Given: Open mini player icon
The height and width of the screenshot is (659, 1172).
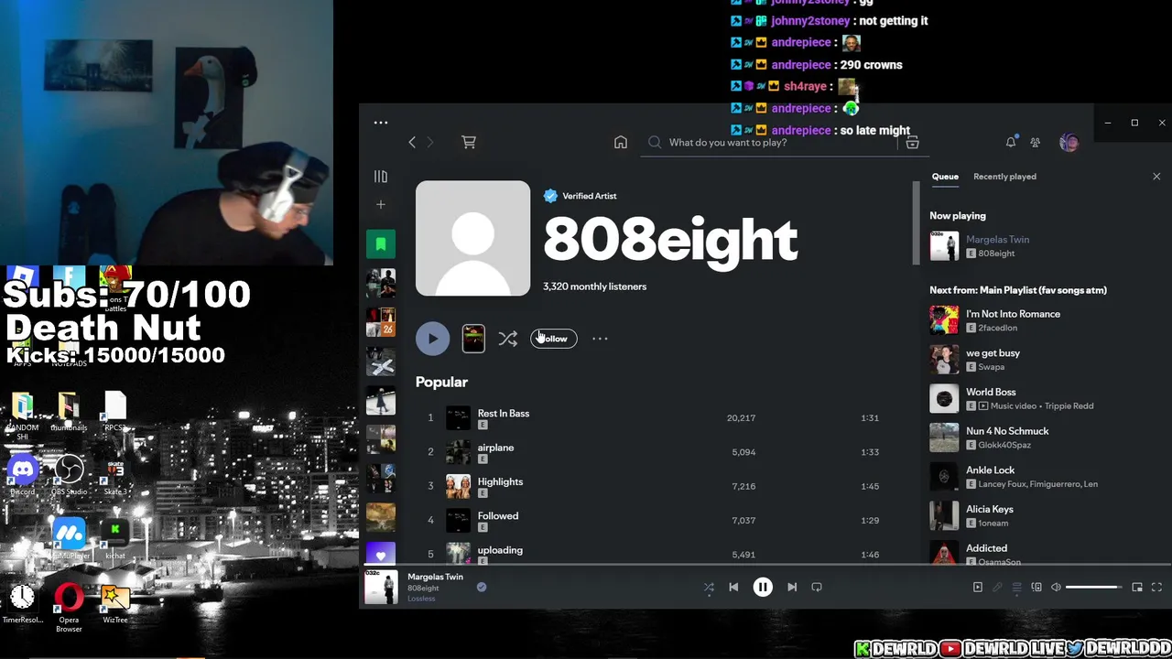Looking at the screenshot, I should click(1137, 588).
